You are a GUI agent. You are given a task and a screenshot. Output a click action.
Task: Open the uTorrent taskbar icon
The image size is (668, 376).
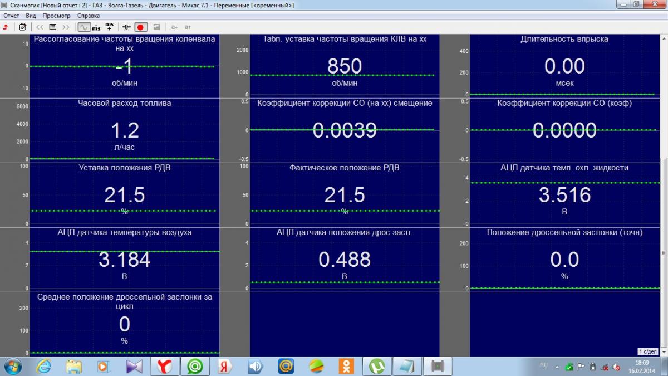377,366
